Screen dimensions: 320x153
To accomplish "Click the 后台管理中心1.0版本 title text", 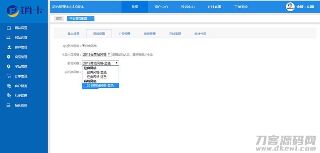I will coord(68,7).
